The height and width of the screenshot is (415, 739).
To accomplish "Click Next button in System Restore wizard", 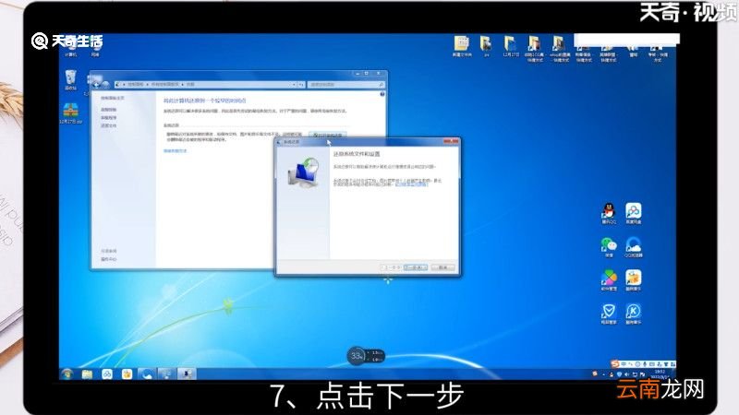I will 416,267.
